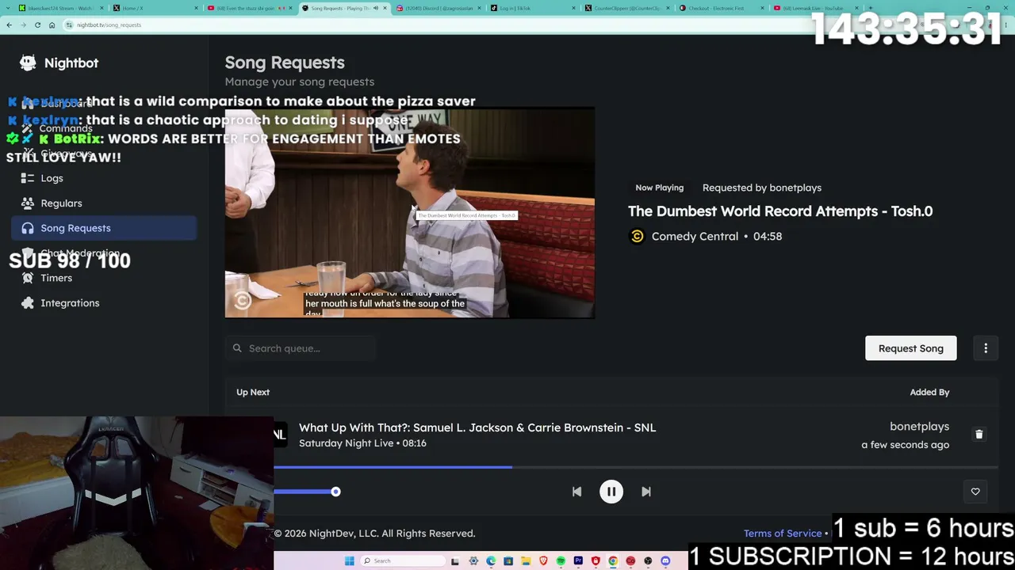Switch to the Discord browser tab
Screen dimensions: 1015x570
pos(438,8)
